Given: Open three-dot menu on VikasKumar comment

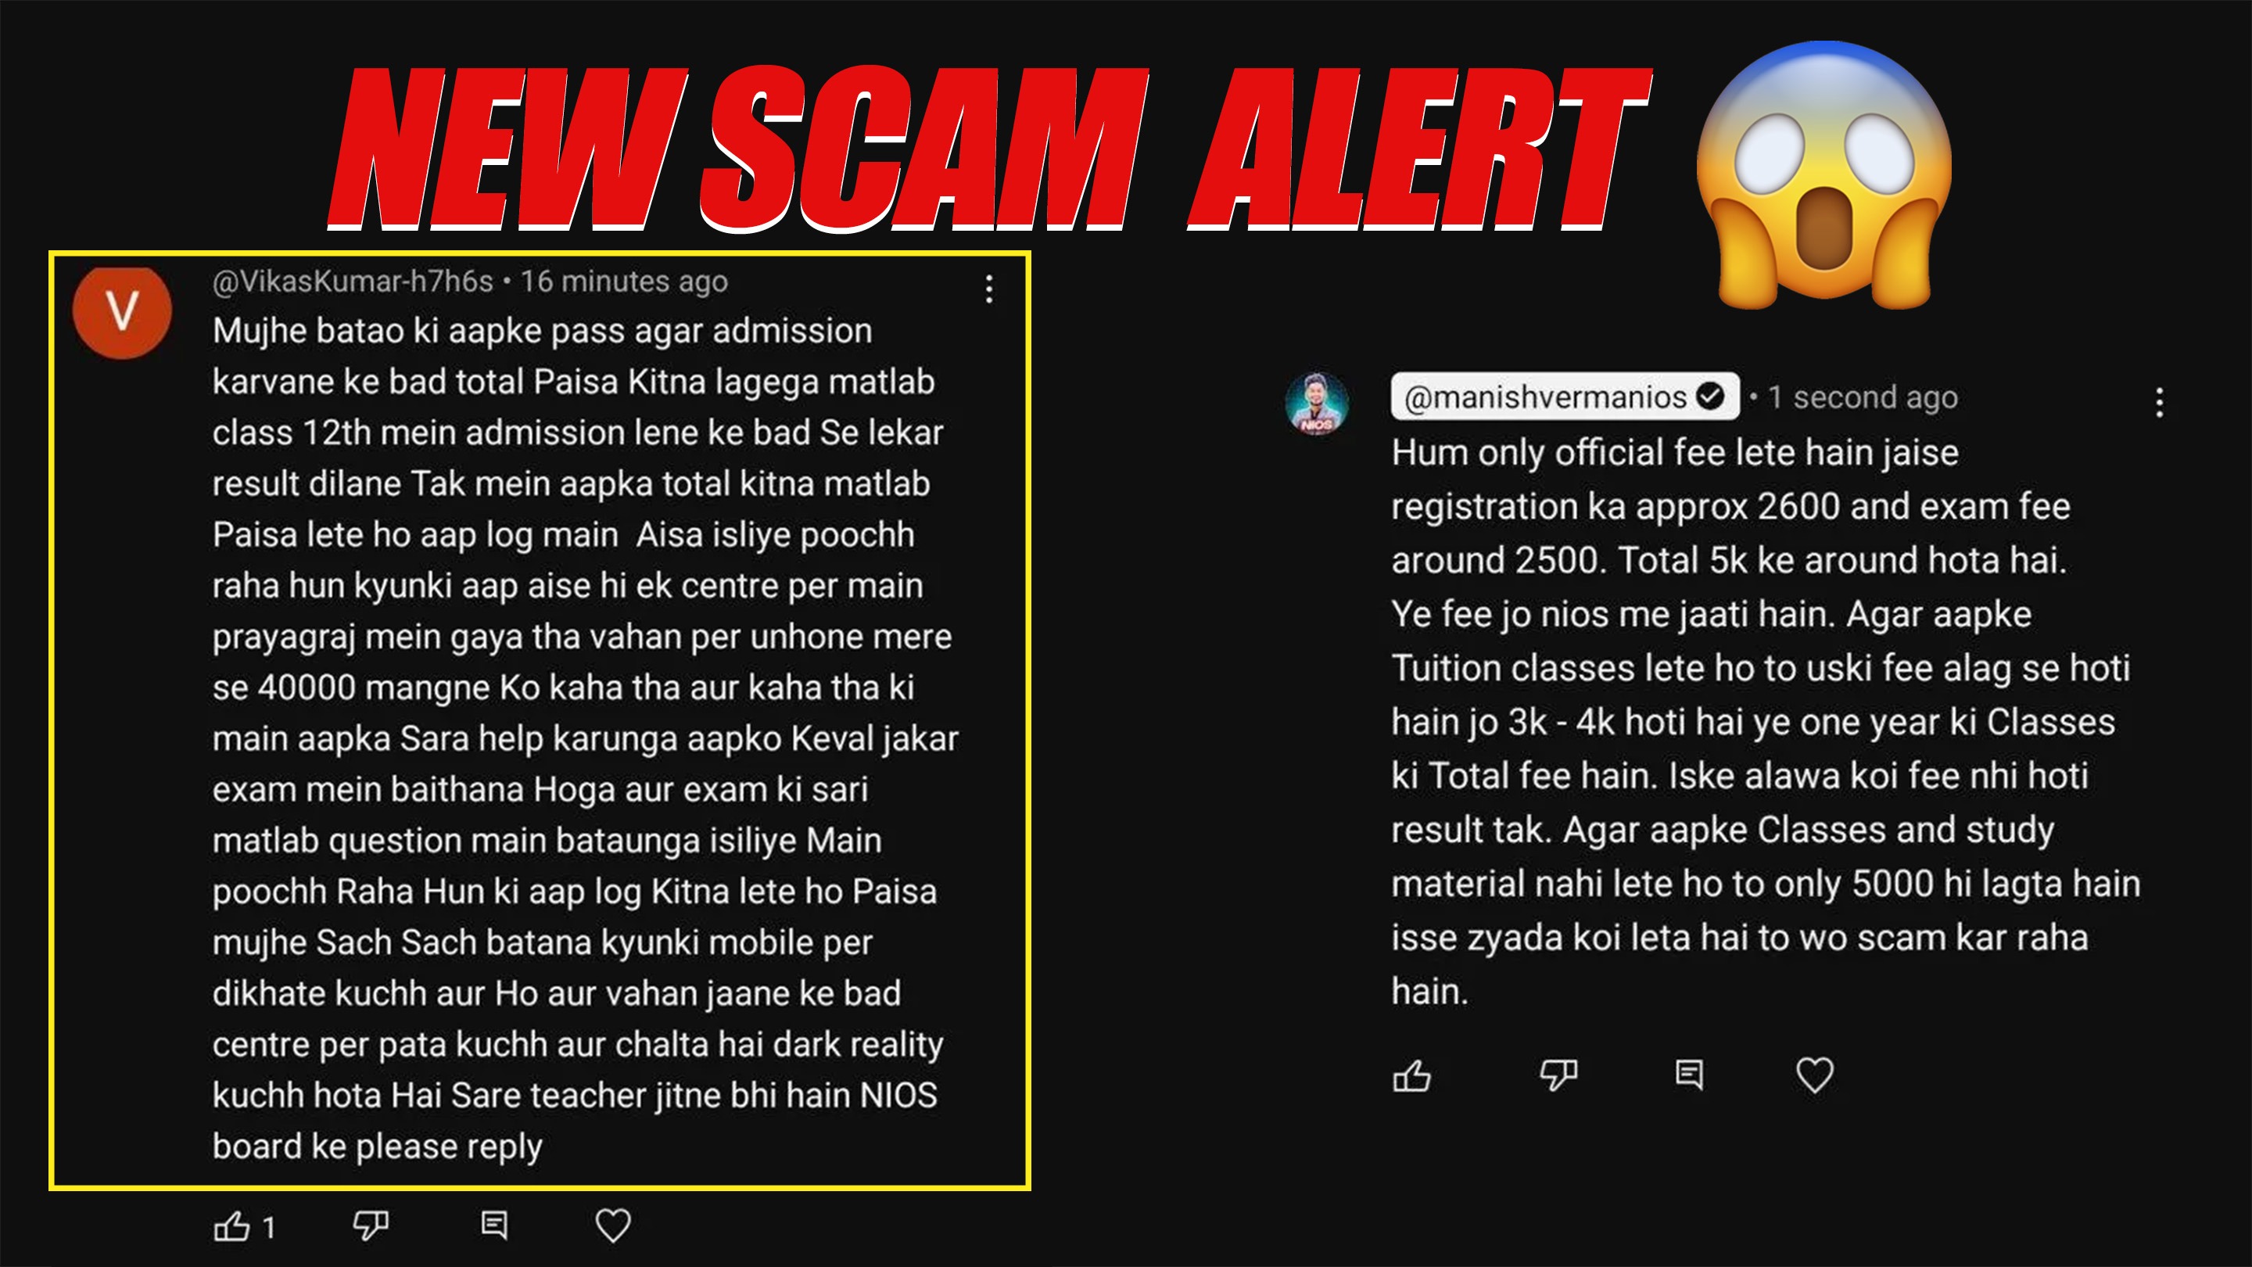Looking at the screenshot, I should (988, 289).
